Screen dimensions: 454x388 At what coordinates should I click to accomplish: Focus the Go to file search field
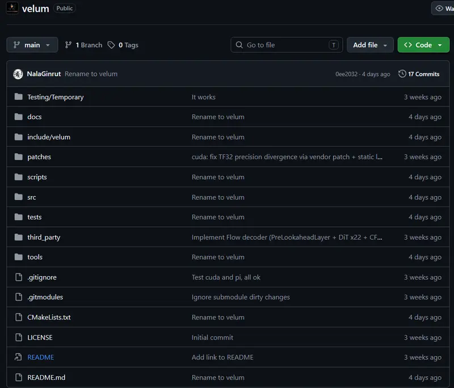point(287,45)
